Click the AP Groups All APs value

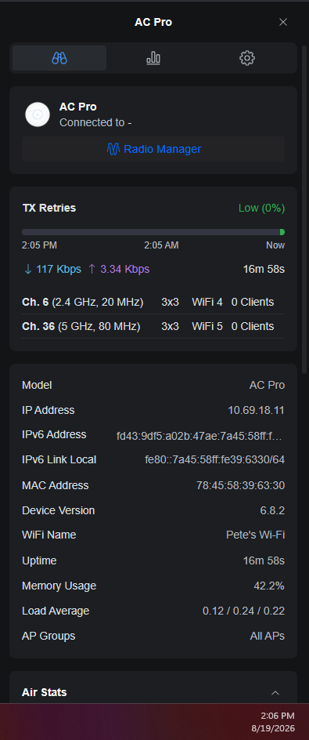pyautogui.click(x=267, y=636)
